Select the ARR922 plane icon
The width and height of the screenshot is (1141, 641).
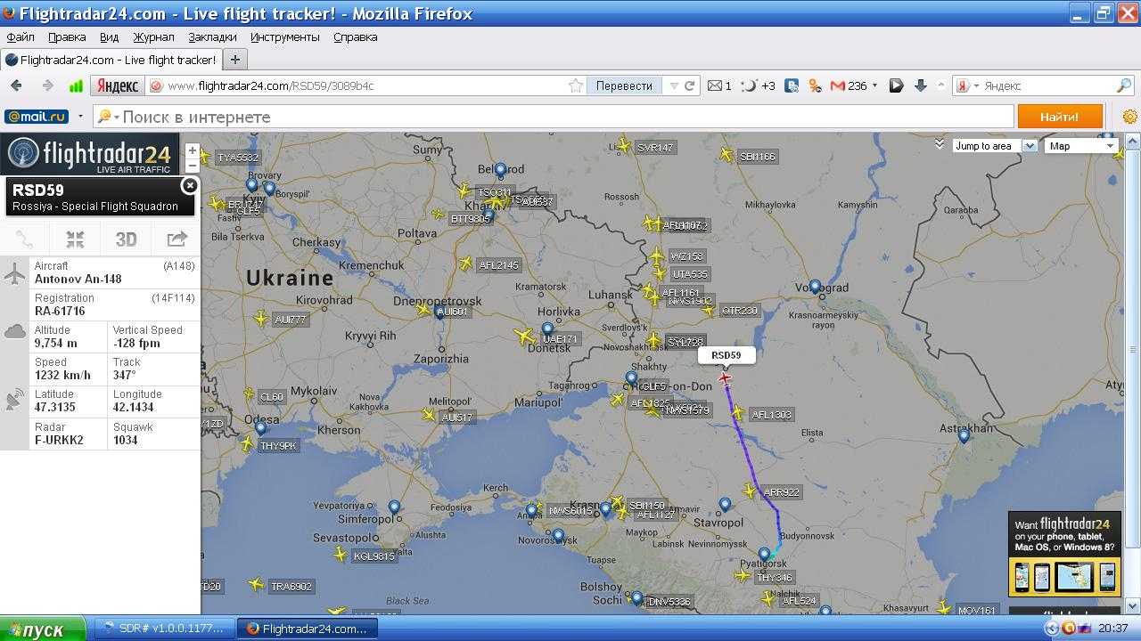point(750,491)
